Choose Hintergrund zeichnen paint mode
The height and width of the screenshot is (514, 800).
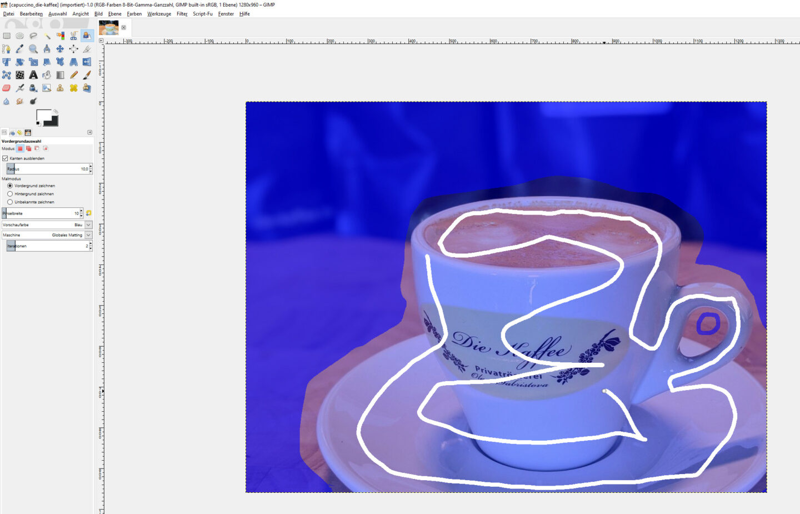coord(9,194)
